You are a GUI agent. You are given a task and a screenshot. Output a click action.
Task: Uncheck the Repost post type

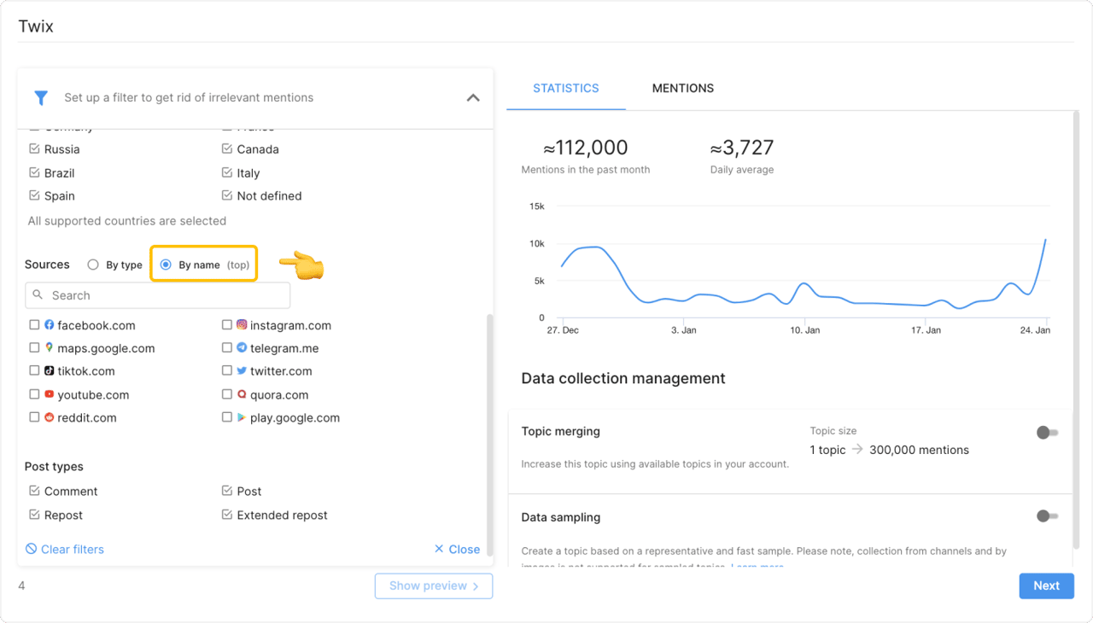tap(35, 515)
